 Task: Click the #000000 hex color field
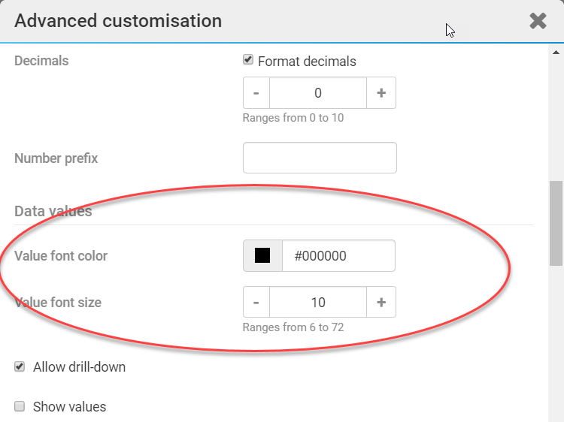(338, 255)
